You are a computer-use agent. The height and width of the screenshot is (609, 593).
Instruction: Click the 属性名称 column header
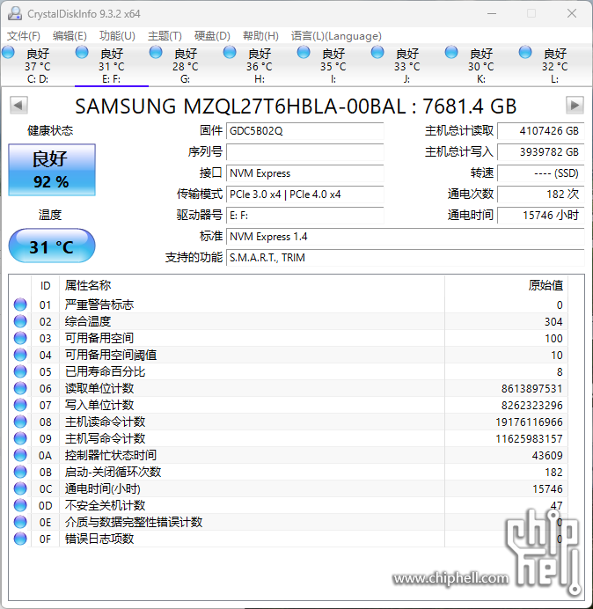[252, 286]
